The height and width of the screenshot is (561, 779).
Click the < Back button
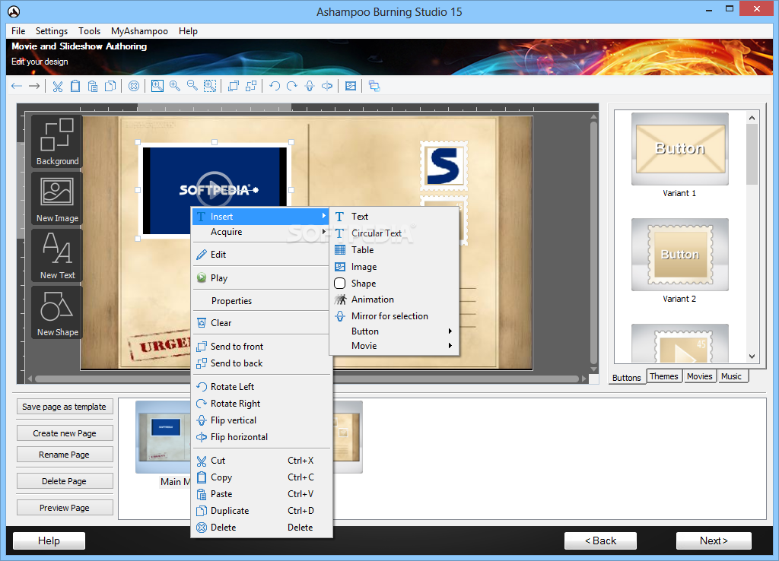click(600, 540)
